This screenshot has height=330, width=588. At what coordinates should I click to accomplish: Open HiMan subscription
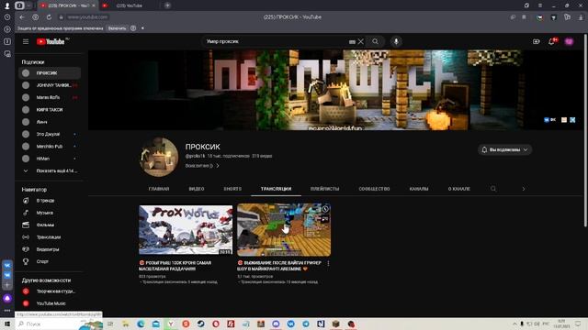[x=50, y=159]
